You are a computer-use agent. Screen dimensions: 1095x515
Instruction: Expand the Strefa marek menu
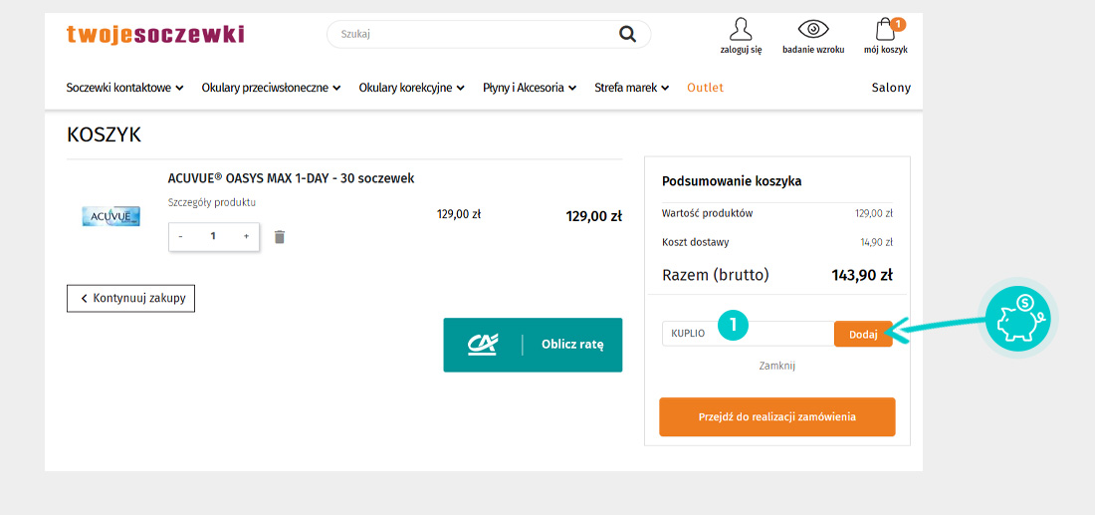click(x=632, y=88)
